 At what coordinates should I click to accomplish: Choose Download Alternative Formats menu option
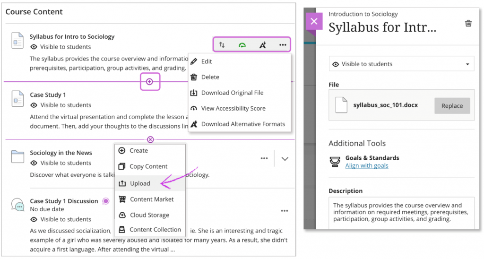[x=243, y=124]
